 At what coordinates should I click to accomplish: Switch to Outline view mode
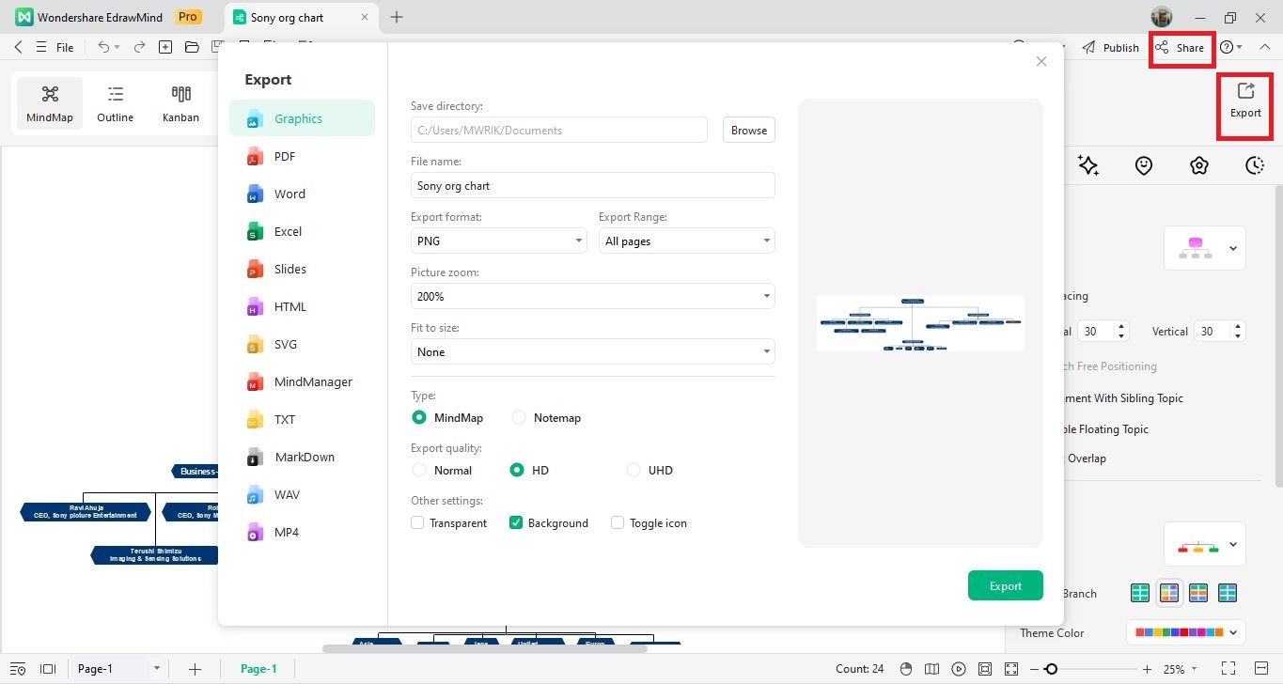point(115,103)
